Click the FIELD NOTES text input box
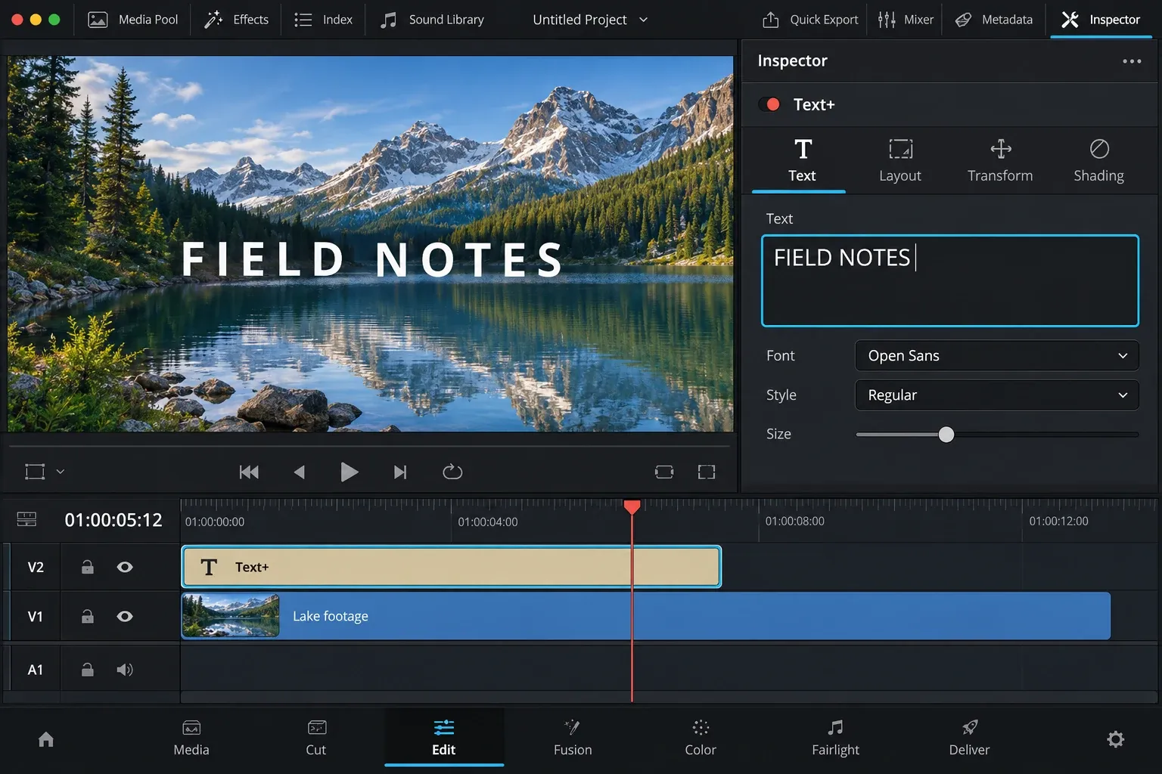1162x774 pixels. [950, 280]
